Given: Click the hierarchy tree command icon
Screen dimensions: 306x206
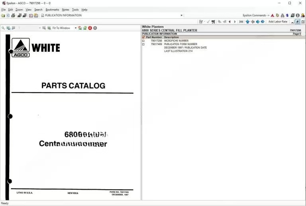Looking at the screenshot, I should pyautogui.click(x=282, y=16).
